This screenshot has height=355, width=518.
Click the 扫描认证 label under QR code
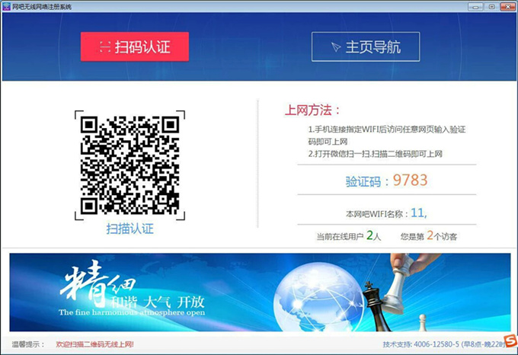pyautogui.click(x=129, y=229)
